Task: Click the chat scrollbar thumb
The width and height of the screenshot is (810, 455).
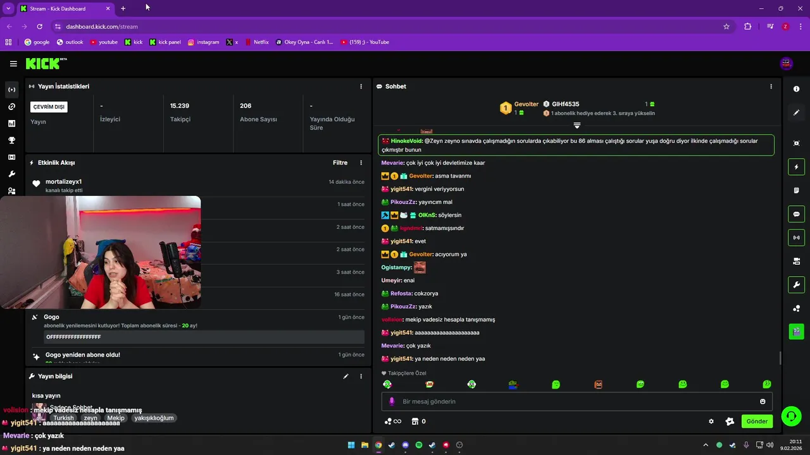Action: tap(780, 358)
